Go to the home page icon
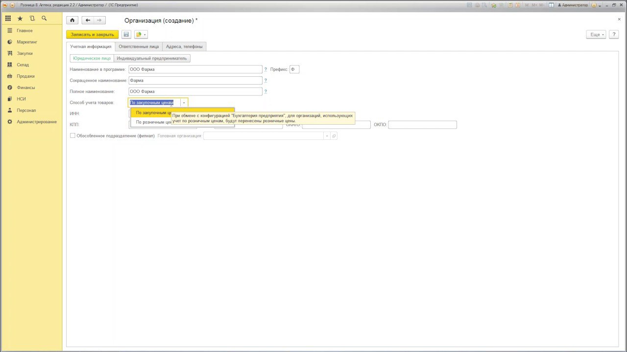Viewport: 627px width, 352px height. pos(72,20)
